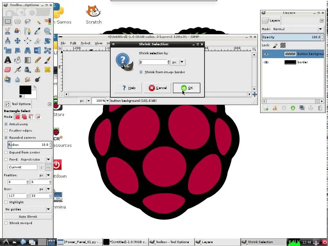Screen dimensions: 328x246
Task: Toggle the Antialiasing checkbox
Action: click(6, 124)
